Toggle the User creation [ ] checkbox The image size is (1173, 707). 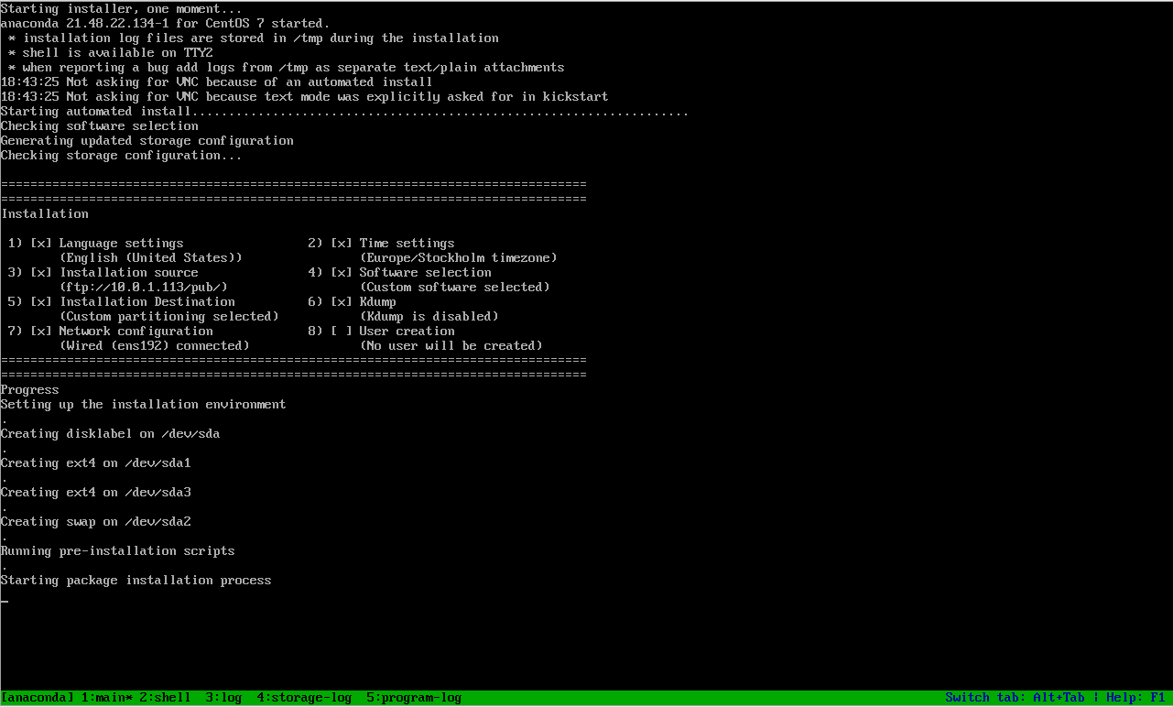click(341, 332)
